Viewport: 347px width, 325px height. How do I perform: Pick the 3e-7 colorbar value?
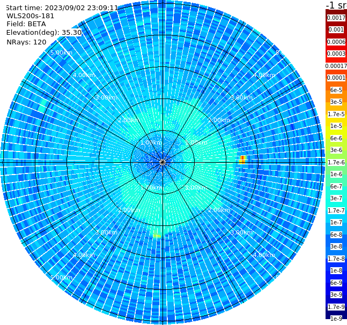tap(336, 198)
